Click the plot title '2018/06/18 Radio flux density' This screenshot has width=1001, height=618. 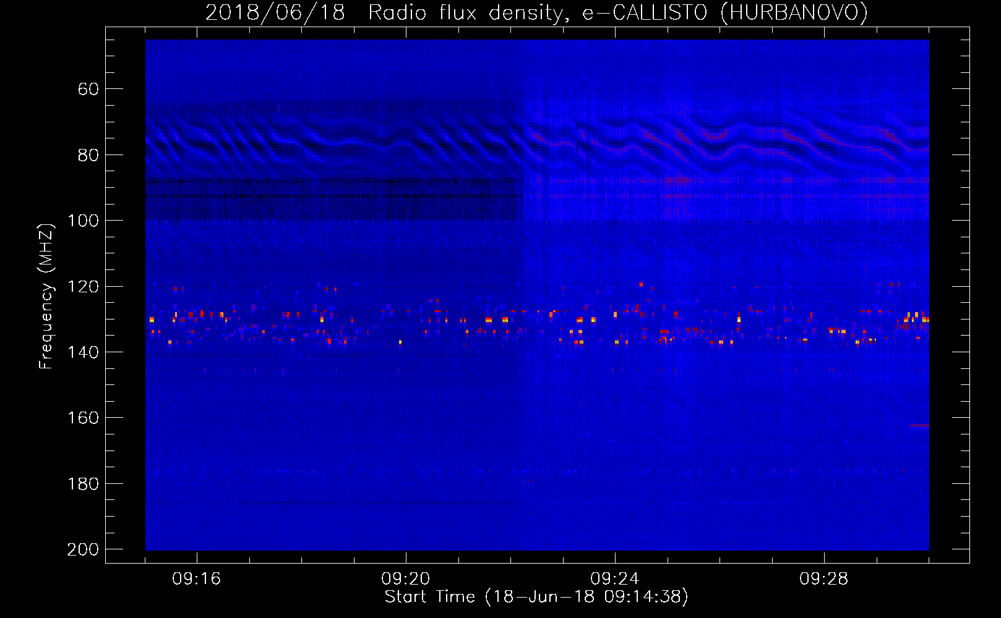point(537,13)
